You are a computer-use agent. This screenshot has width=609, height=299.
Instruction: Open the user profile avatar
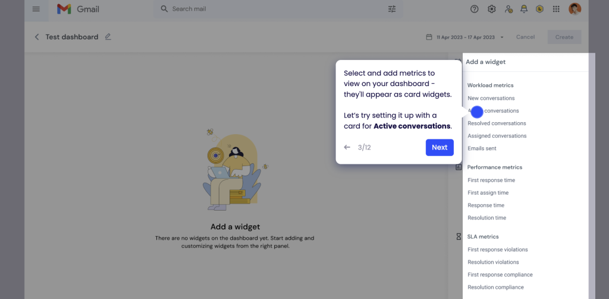(x=575, y=9)
